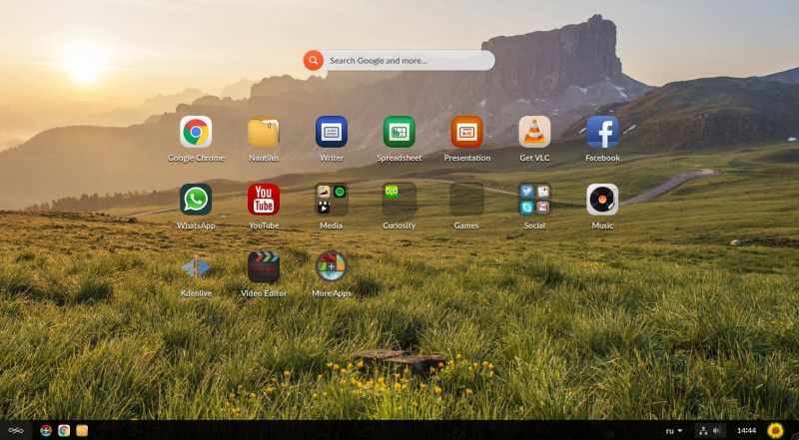Expand the Social apps folder
This screenshot has height=440, width=799.
534,200
